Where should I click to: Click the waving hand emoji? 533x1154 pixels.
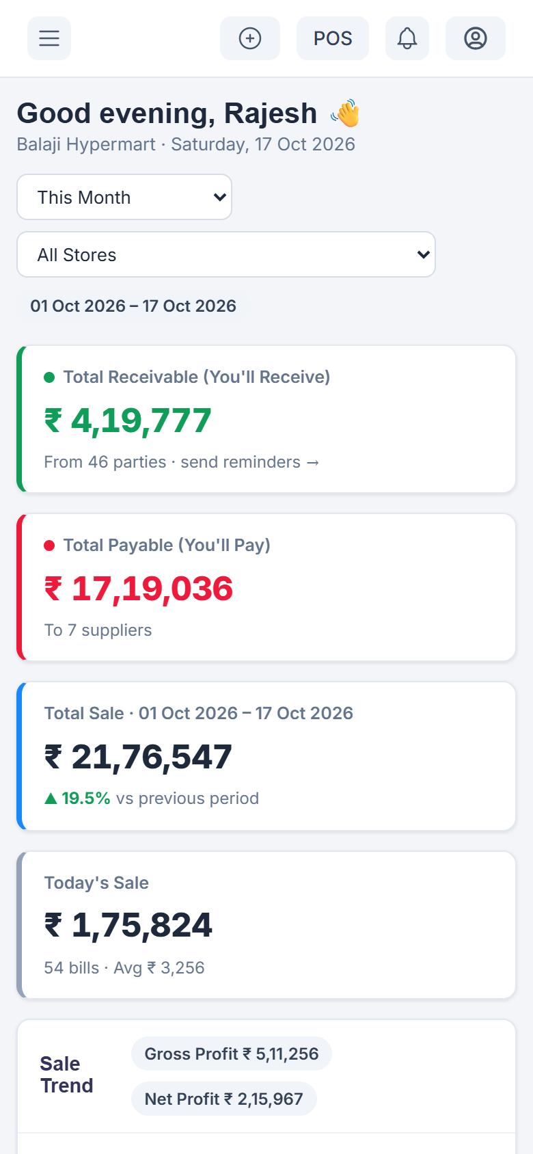(x=345, y=113)
